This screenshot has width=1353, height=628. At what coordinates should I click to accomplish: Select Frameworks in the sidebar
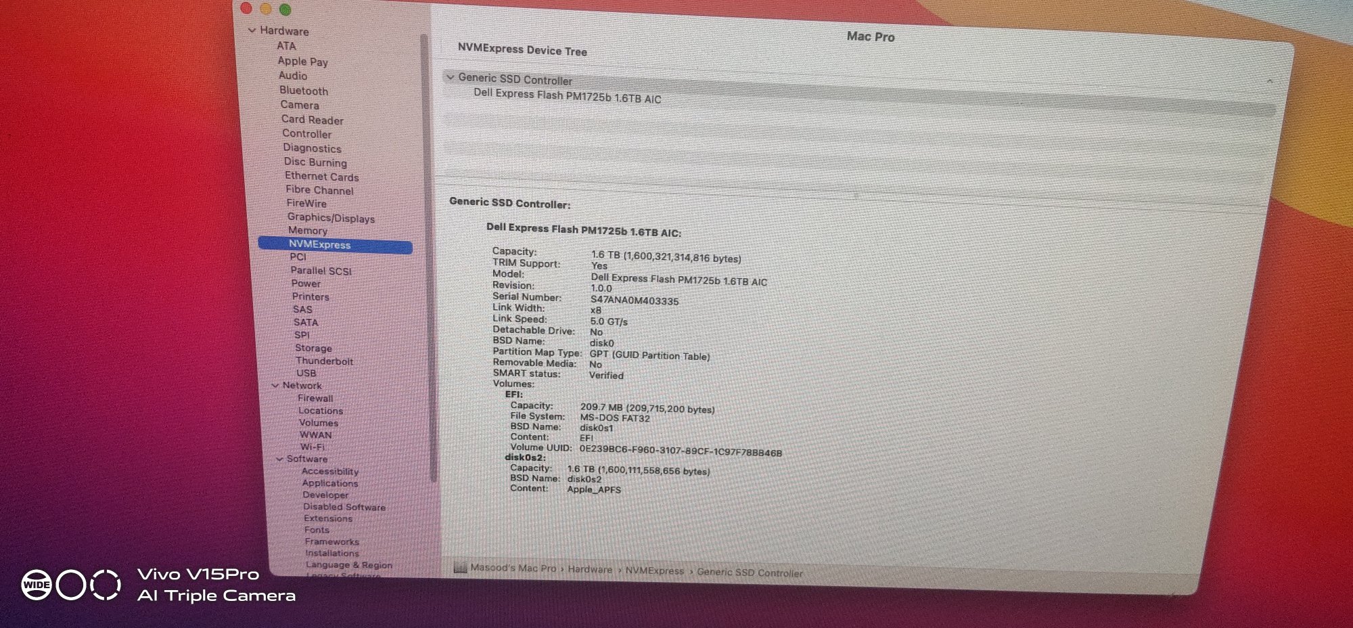(x=332, y=541)
